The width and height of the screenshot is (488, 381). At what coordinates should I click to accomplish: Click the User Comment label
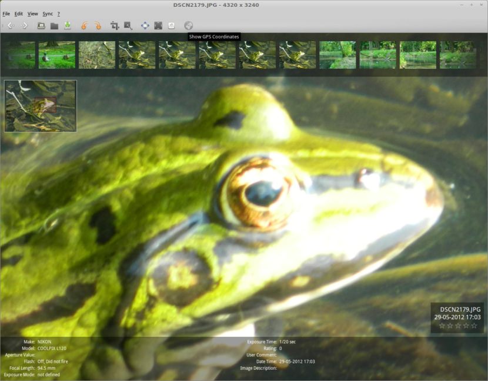pos(262,355)
